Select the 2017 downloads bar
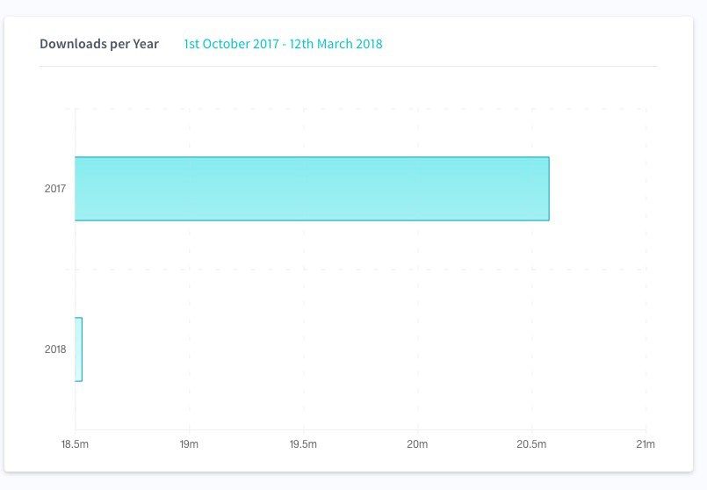This screenshot has height=490, width=707. coord(312,189)
